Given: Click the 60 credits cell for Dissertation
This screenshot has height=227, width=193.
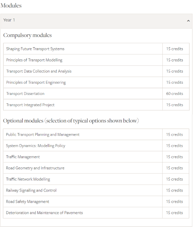Looking at the screenshot, I should pos(176,94).
